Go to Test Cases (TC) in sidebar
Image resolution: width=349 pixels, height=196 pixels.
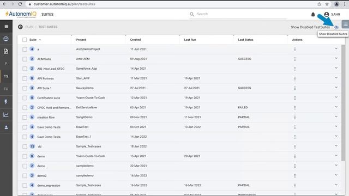[6, 89]
